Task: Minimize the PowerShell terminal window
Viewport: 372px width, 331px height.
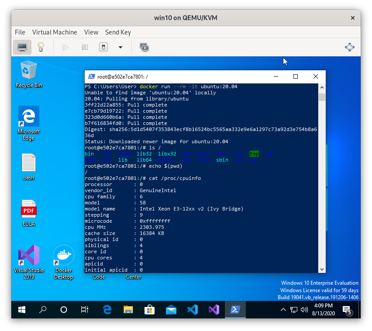Action: coord(276,77)
